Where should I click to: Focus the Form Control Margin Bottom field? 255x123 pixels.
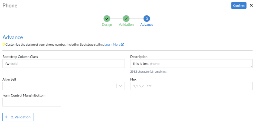[x=32, y=102]
